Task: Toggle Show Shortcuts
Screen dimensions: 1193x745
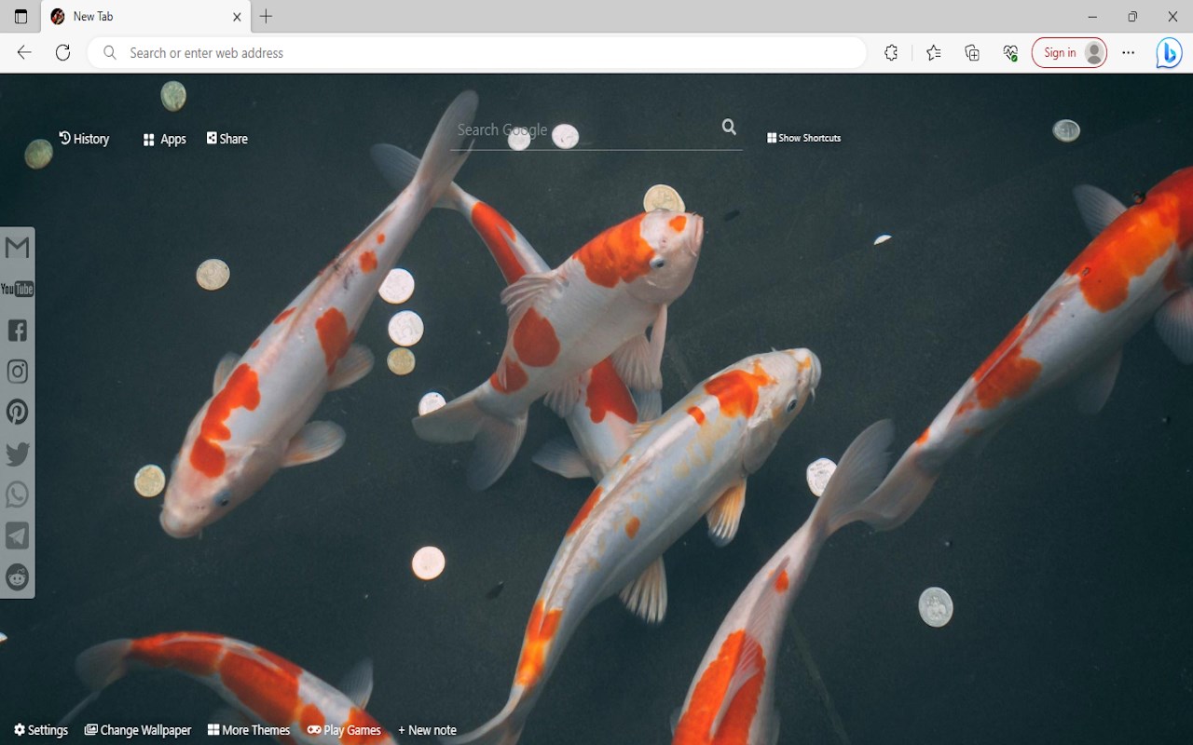Action: tap(803, 138)
